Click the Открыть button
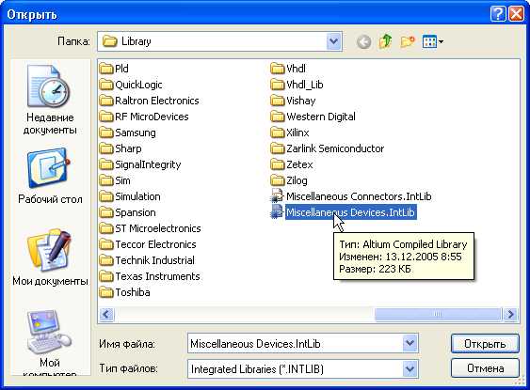The width and height of the screenshot is (530, 390). click(485, 343)
